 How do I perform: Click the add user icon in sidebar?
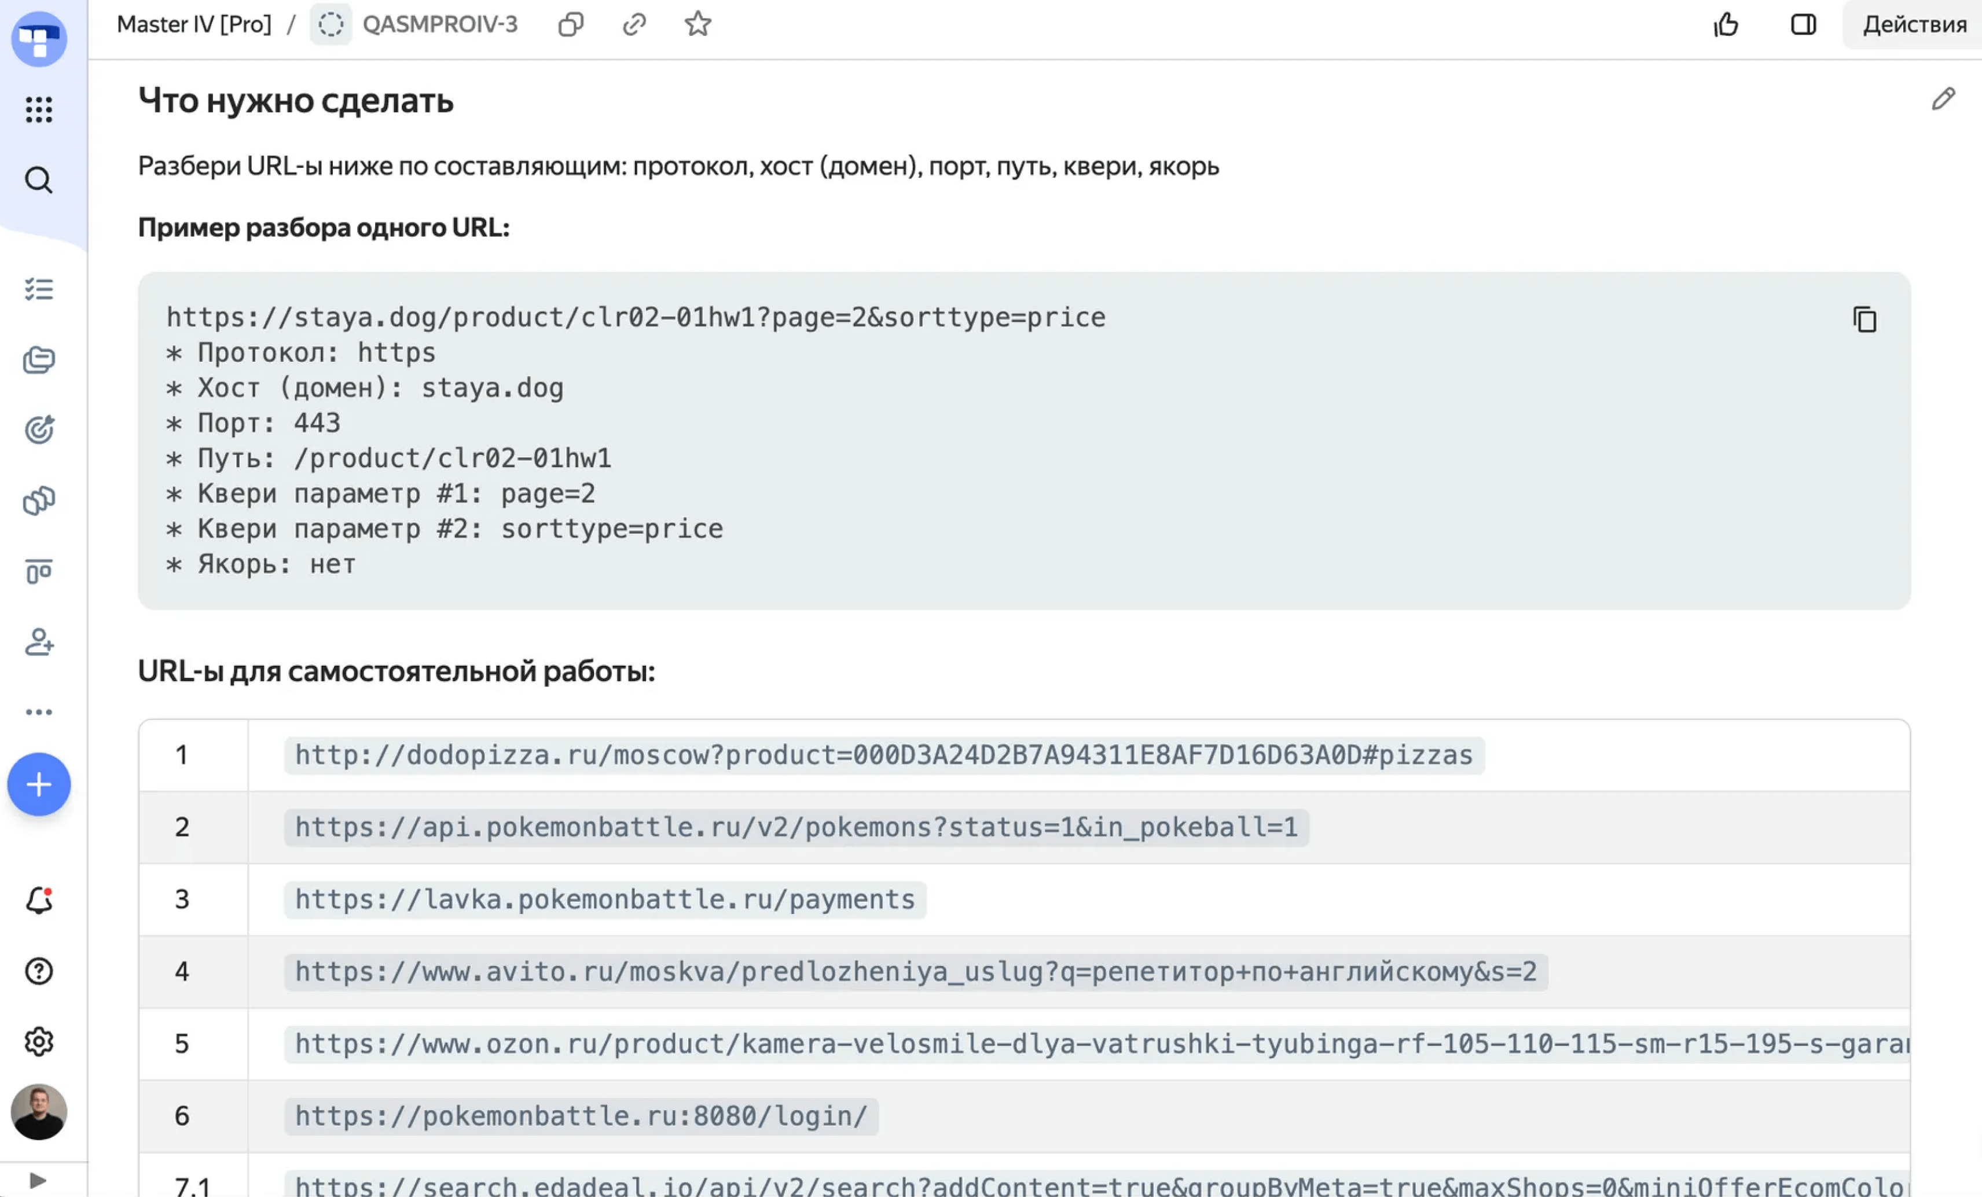pyautogui.click(x=39, y=642)
